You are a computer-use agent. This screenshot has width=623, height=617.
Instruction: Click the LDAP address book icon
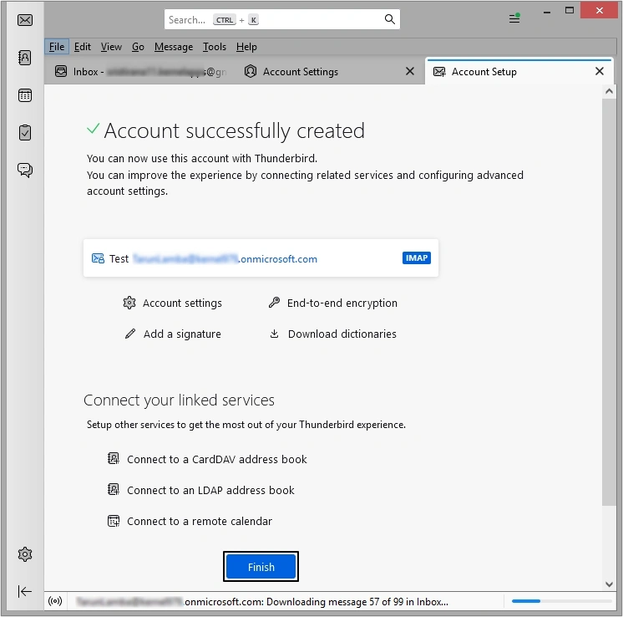[114, 489]
